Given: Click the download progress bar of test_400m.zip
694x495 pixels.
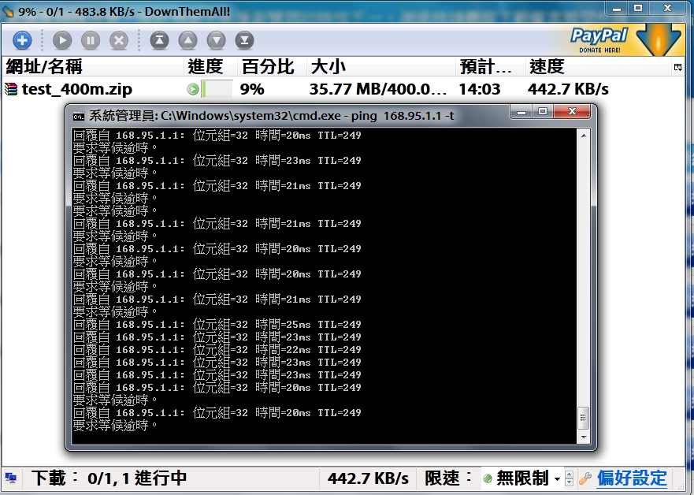Looking at the screenshot, I should click(217, 89).
